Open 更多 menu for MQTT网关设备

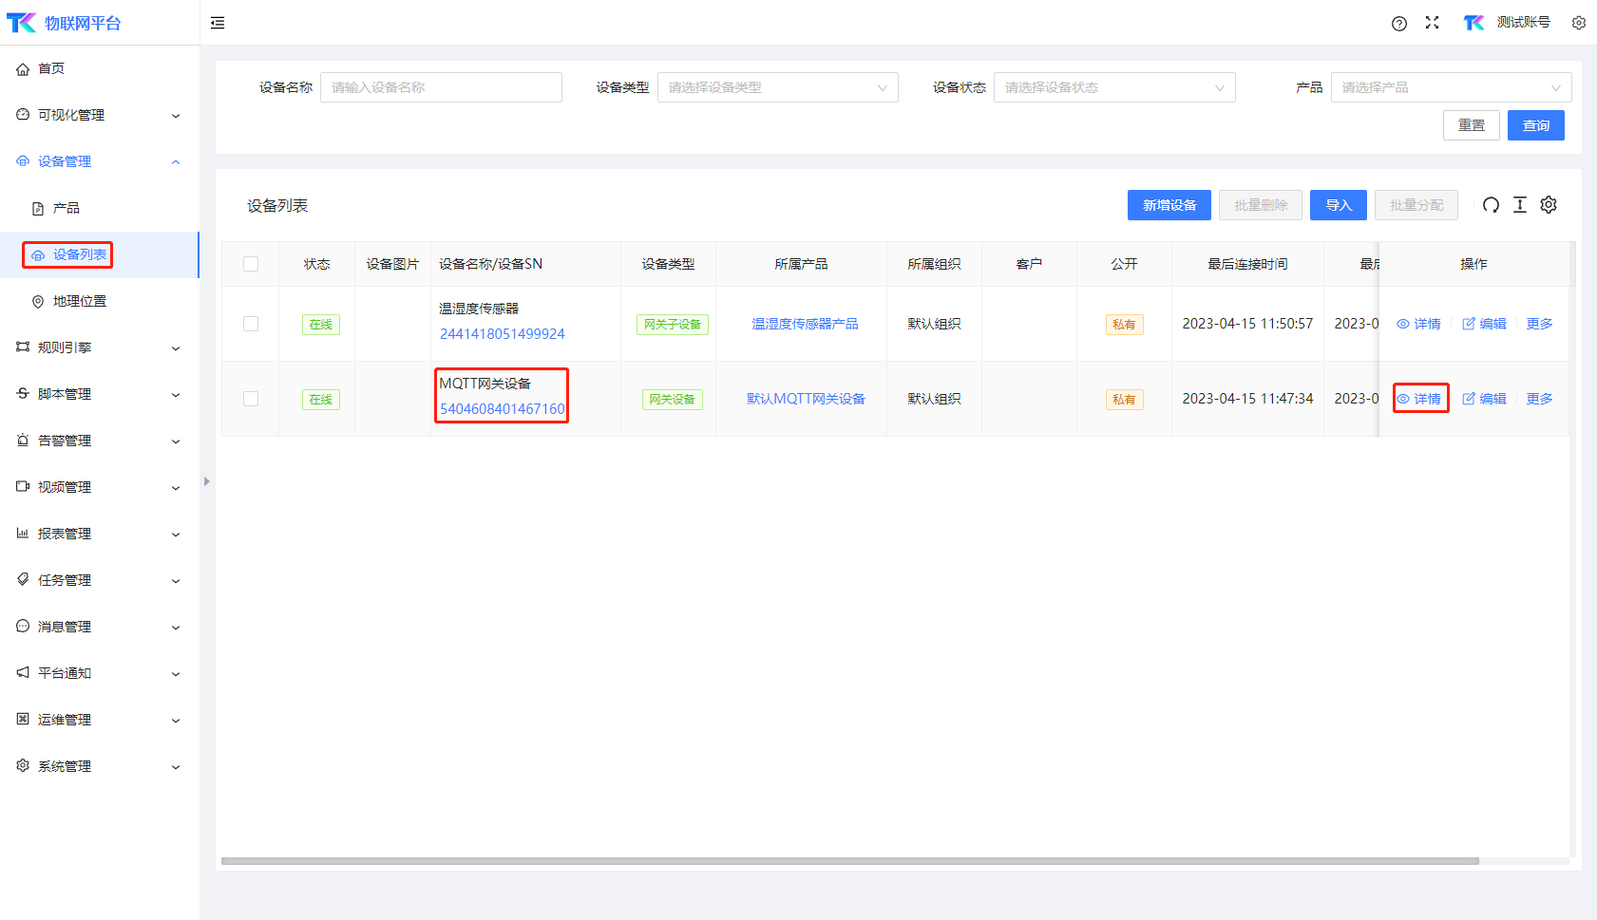coord(1539,399)
